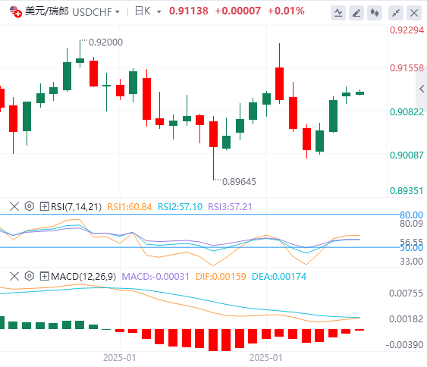The image size is (427, 367).
Task: Select the drawing pencil tool
Action: point(356,13)
